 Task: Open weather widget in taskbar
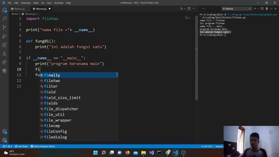point(14,153)
